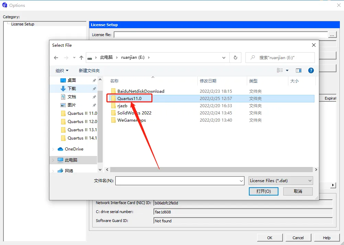Click Help in Options window
Screen dimensions: 344x245
click(x=326, y=238)
